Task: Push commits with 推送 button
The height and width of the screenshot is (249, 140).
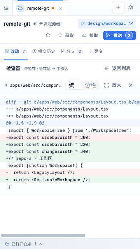Action: click(x=119, y=35)
